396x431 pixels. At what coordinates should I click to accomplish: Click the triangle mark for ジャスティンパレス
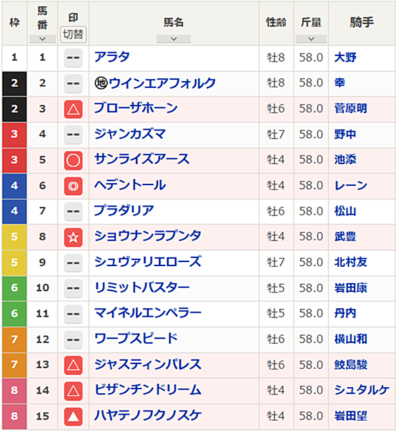click(73, 365)
